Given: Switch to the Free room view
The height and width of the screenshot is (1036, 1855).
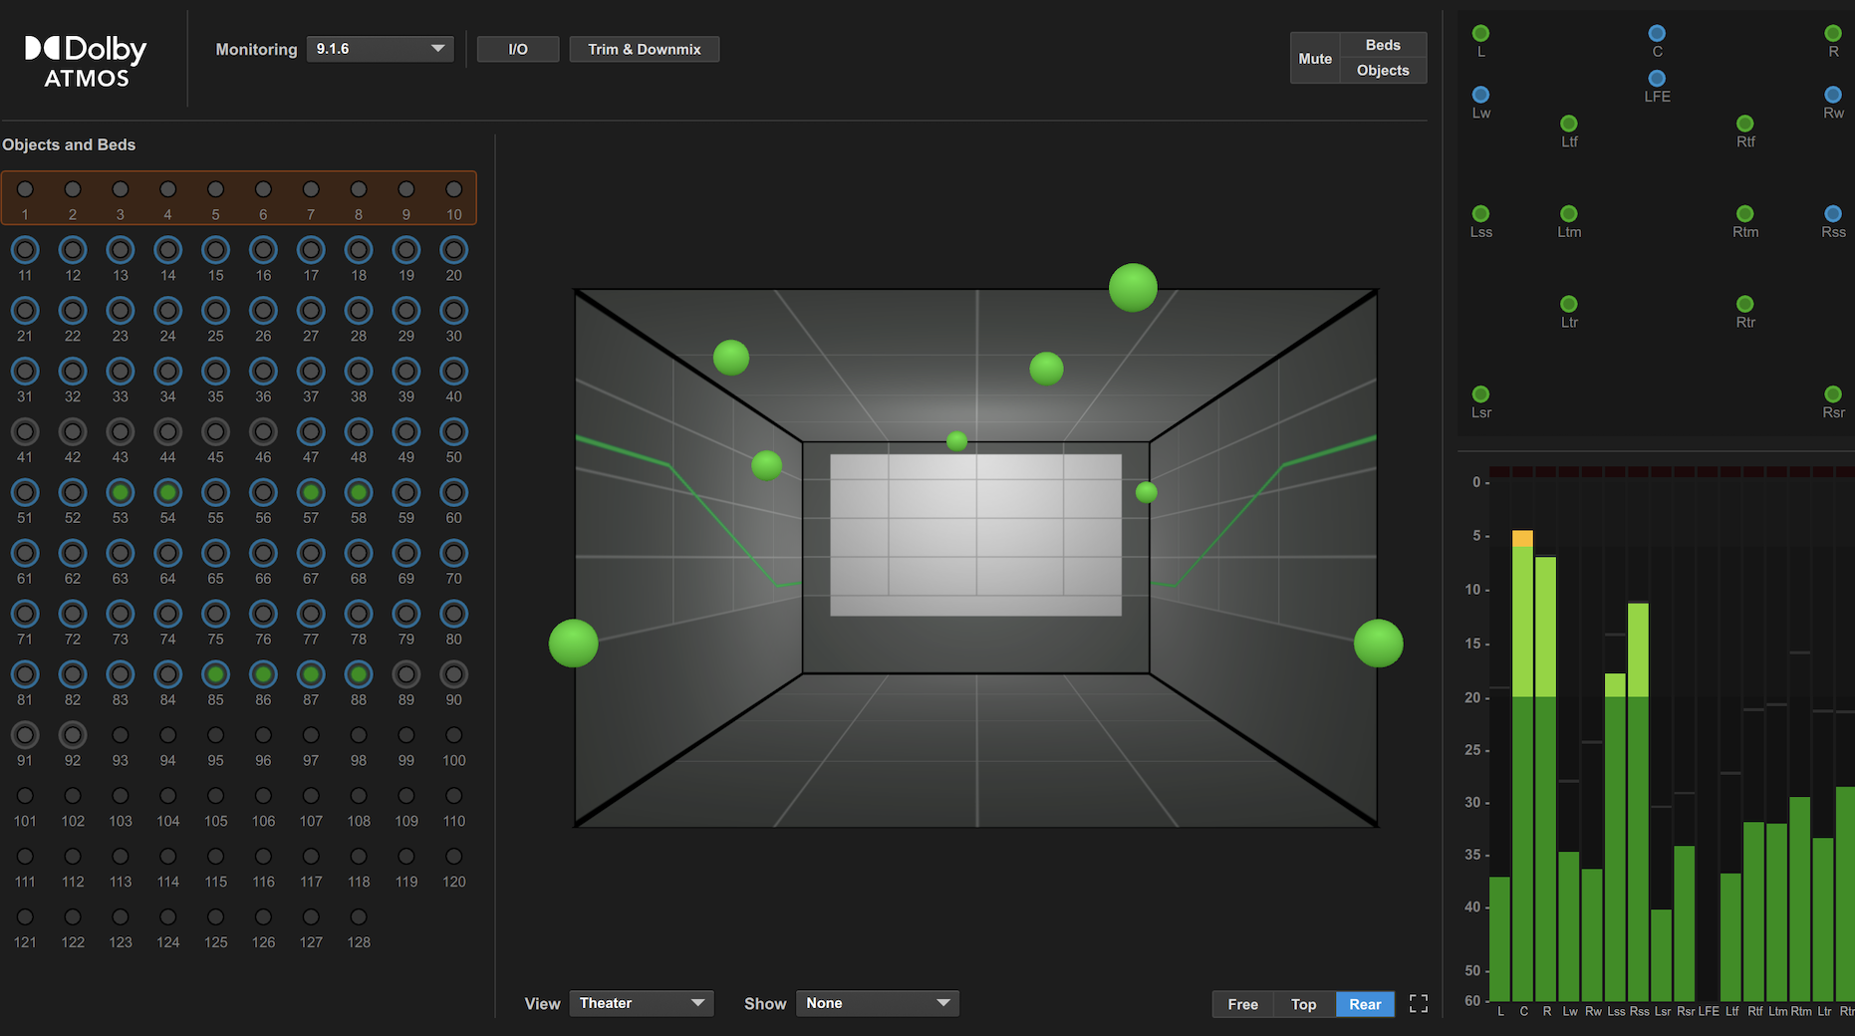Looking at the screenshot, I should tap(1241, 1004).
